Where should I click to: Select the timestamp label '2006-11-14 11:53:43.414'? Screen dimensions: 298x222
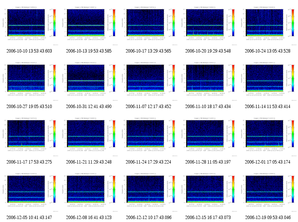pyautogui.click(x=267, y=107)
